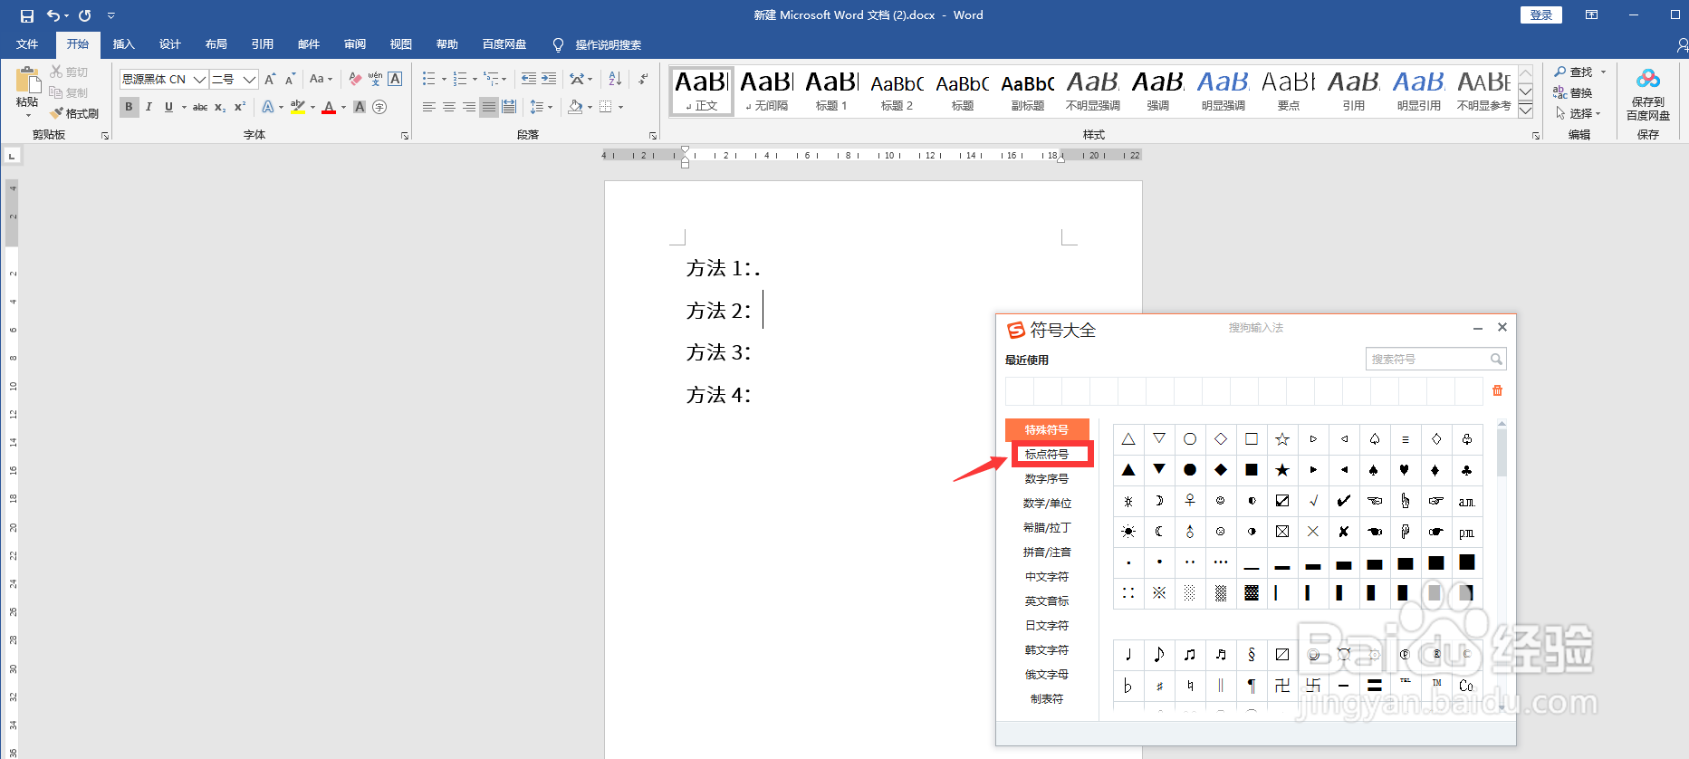This screenshot has height=759, width=1689.
Task: Click the 登录 (Login) button
Action: coord(1540,14)
